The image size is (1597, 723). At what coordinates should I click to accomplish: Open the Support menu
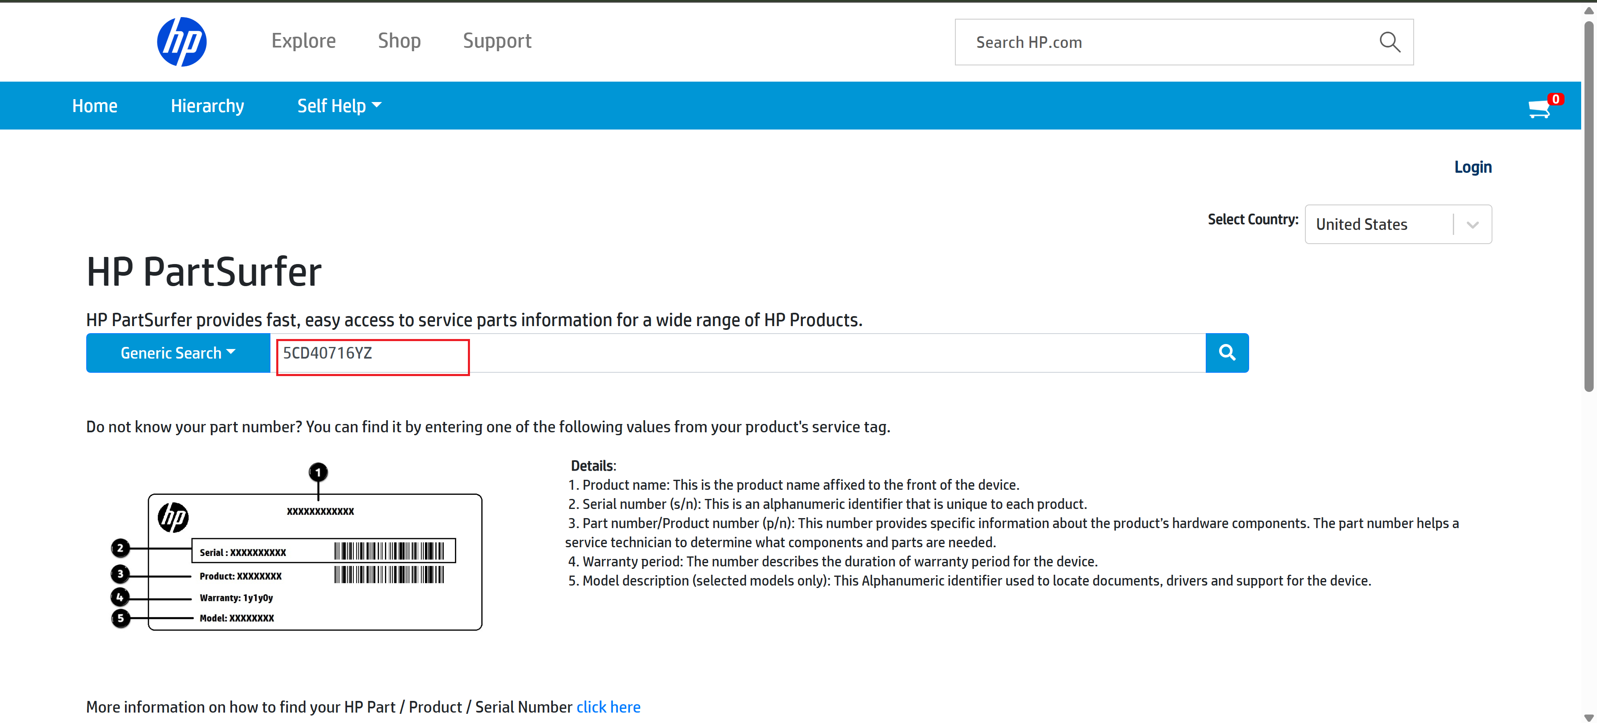click(x=497, y=41)
